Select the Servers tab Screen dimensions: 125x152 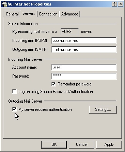29,13
